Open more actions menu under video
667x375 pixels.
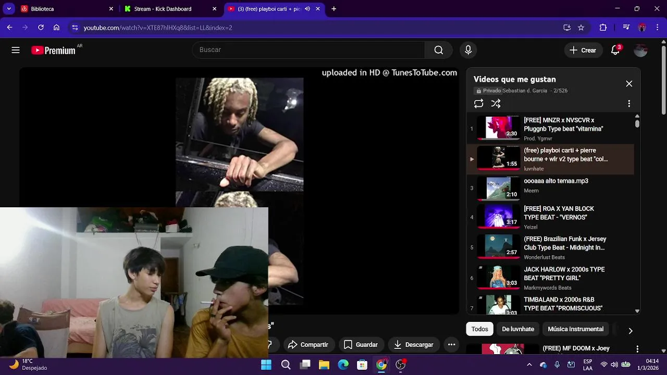coord(451,344)
